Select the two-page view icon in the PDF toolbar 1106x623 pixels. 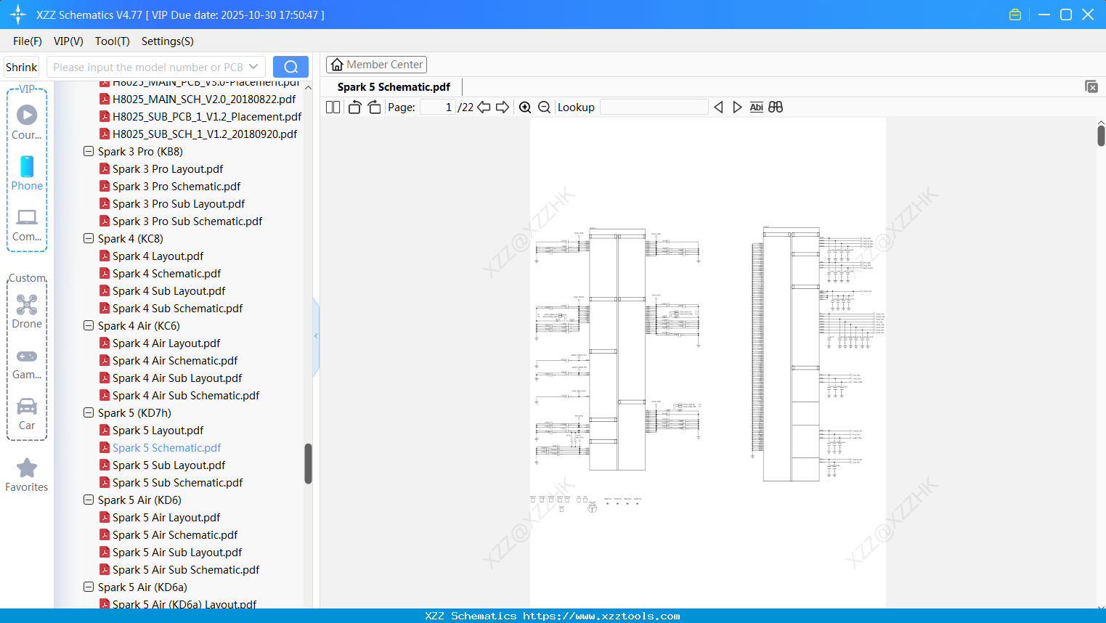(x=332, y=107)
